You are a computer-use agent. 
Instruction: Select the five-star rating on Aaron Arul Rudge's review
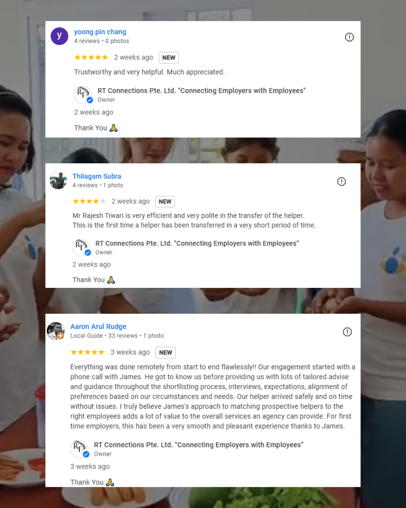pyautogui.click(x=87, y=352)
